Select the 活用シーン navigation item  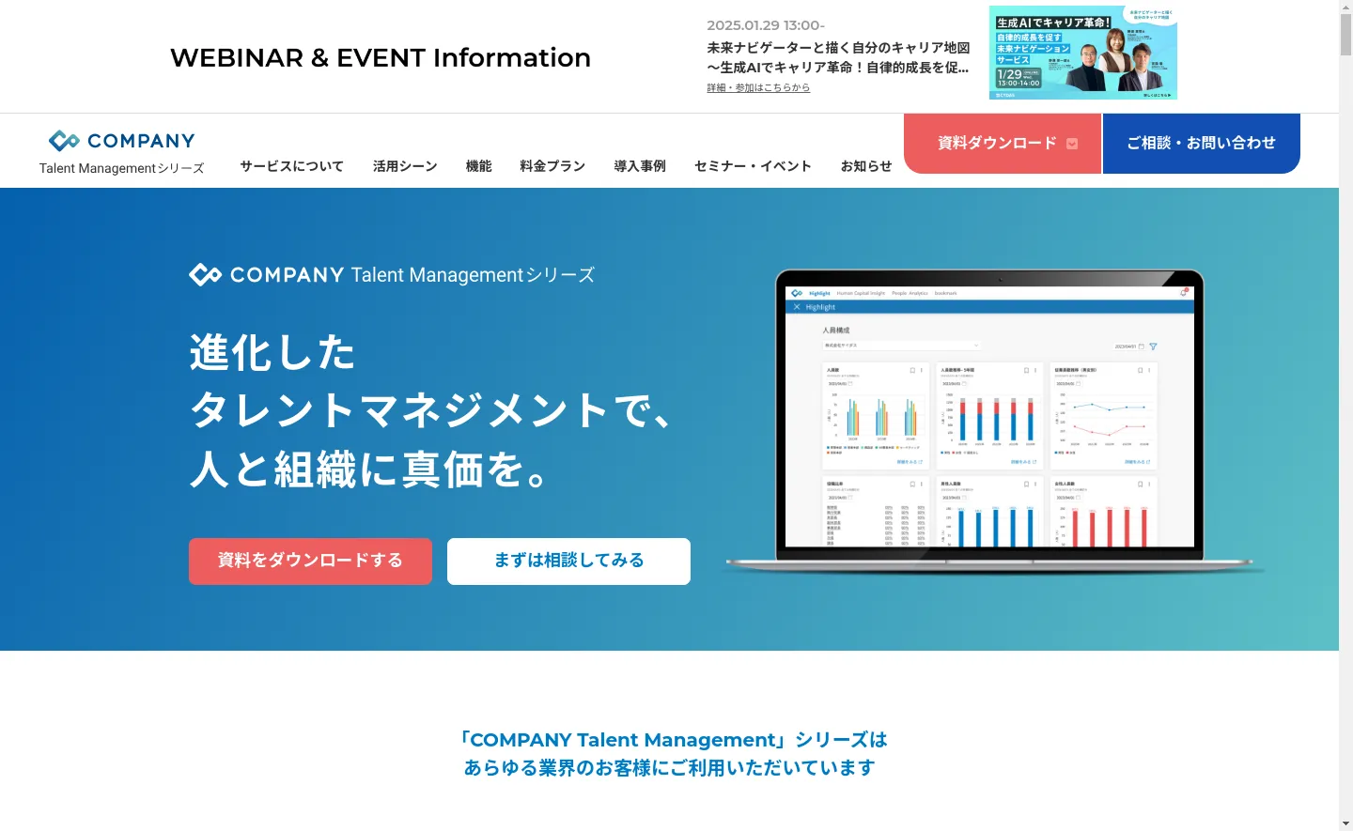click(405, 166)
